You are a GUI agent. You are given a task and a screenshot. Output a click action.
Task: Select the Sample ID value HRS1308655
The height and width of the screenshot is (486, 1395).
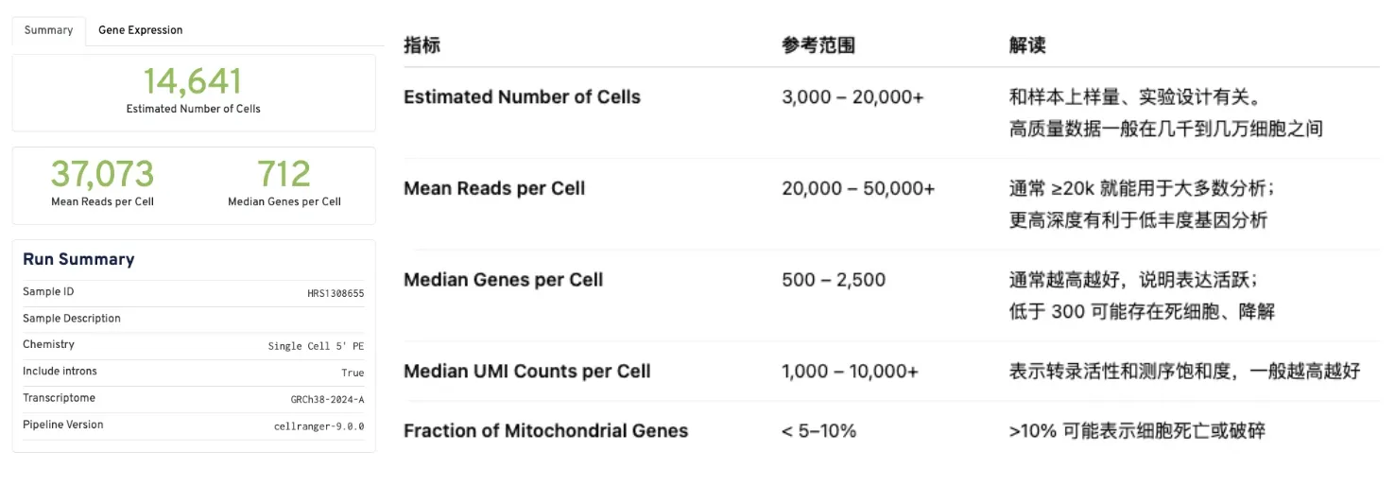[x=336, y=293]
